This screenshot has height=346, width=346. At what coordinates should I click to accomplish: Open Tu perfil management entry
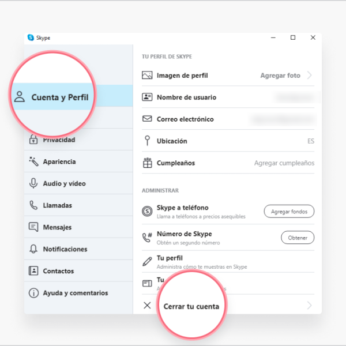click(x=228, y=262)
